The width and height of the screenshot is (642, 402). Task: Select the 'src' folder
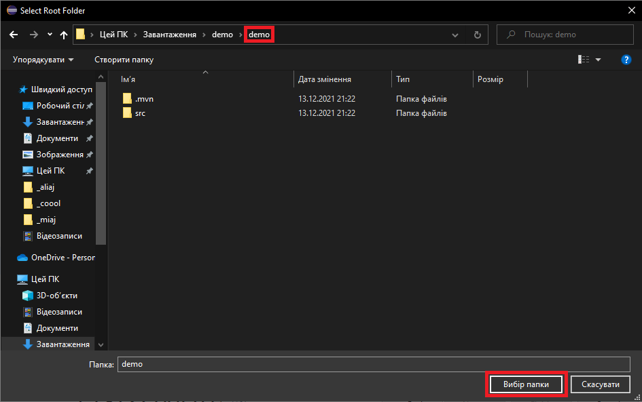tap(140, 113)
